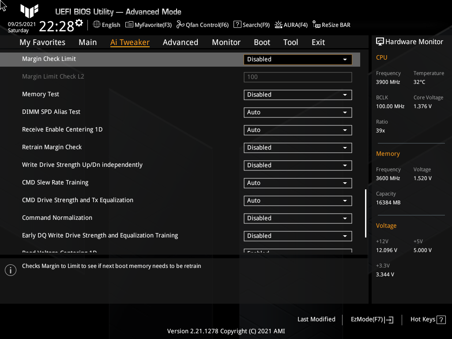Image resolution: width=452 pixels, height=339 pixels.
Task: Select the Retrain Margin Check label
Action: [52, 147]
